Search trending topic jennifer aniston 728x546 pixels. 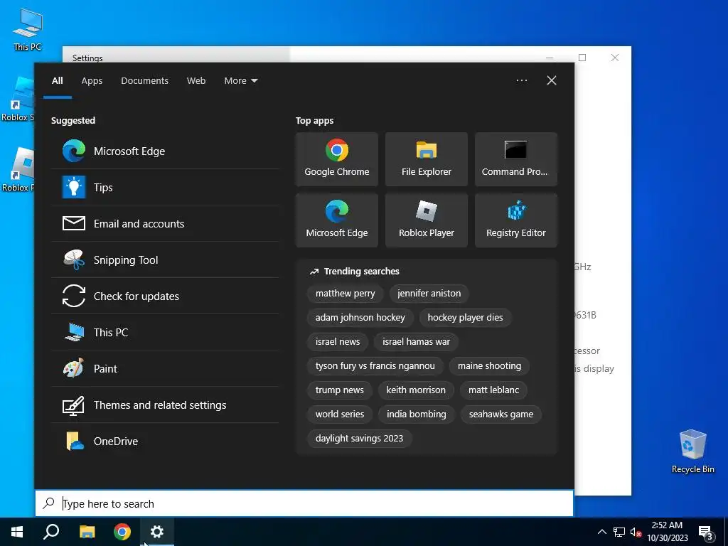(x=429, y=294)
